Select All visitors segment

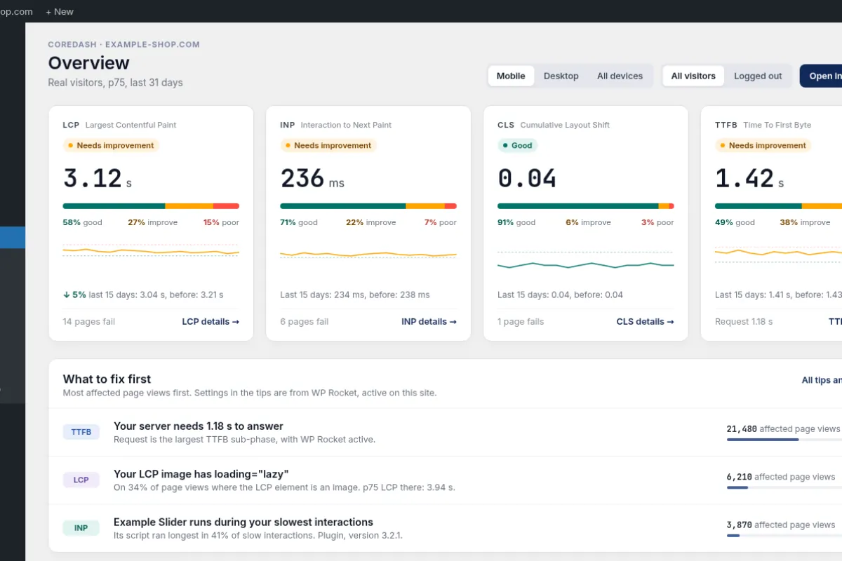point(693,76)
